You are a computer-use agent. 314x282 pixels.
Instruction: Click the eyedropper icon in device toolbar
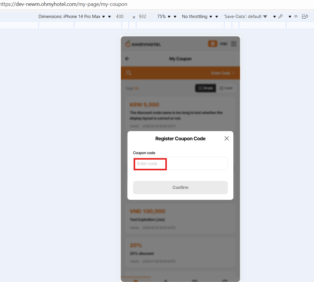coord(281,17)
